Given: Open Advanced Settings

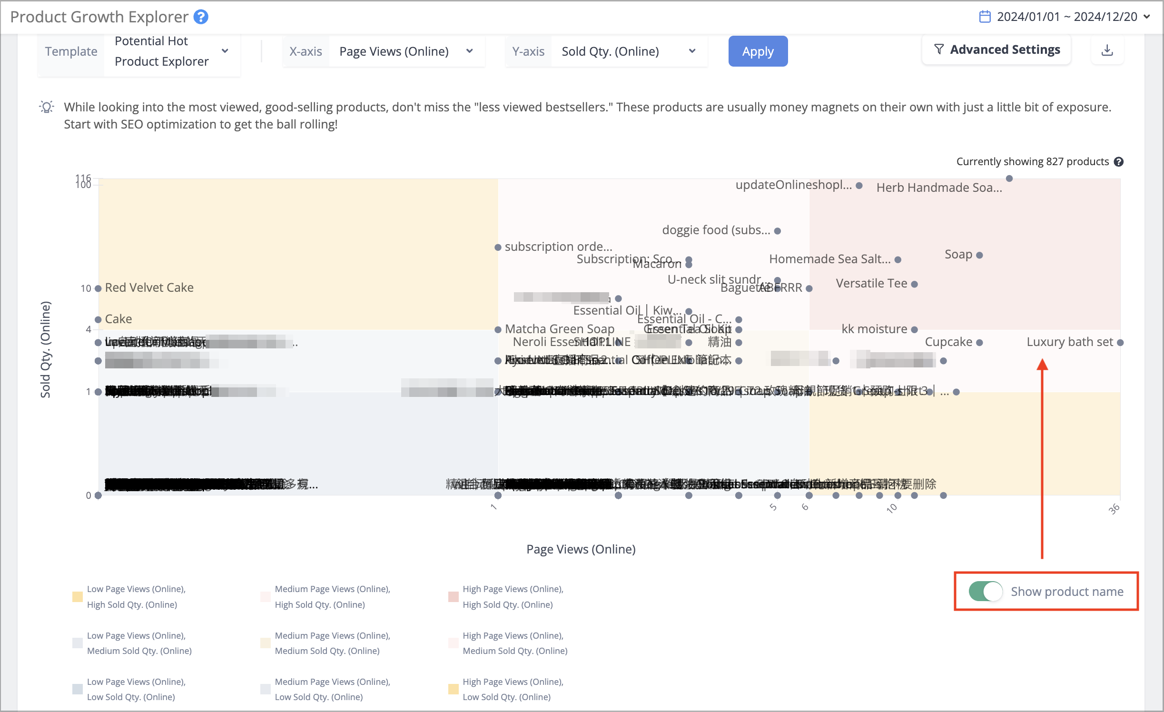Looking at the screenshot, I should point(996,49).
